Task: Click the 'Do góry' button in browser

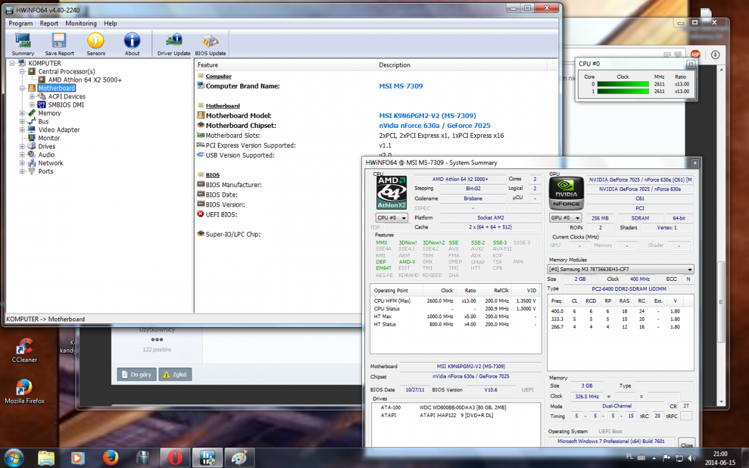Action: 135,374
